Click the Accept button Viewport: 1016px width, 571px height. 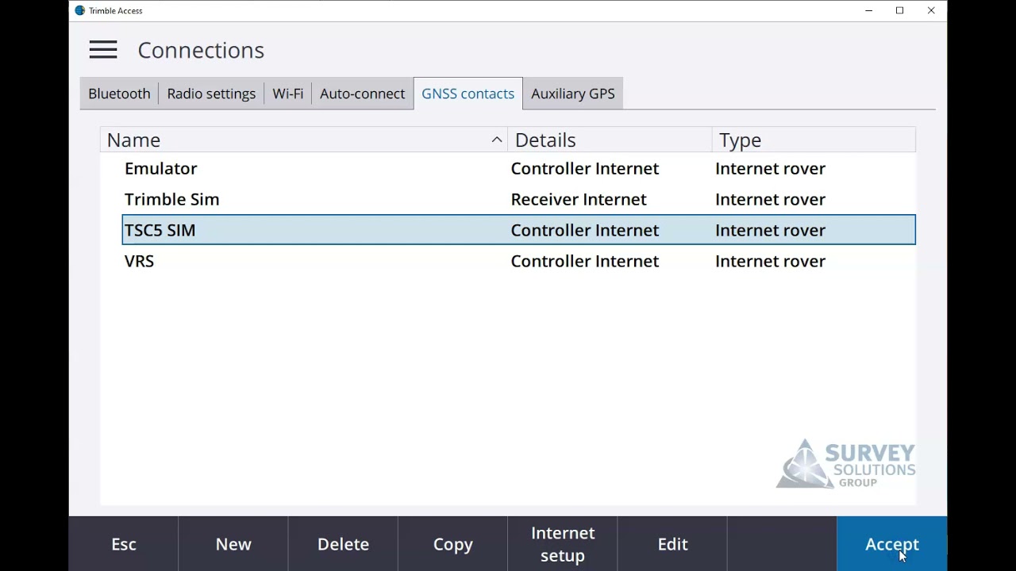pyautogui.click(x=892, y=544)
